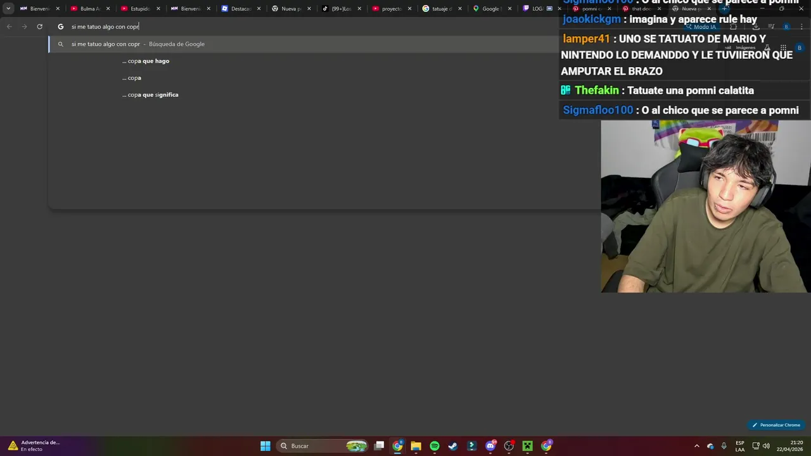Go back to previous page
Viewport: 811px width, 456px height.
pyautogui.click(x=9, y=27)
